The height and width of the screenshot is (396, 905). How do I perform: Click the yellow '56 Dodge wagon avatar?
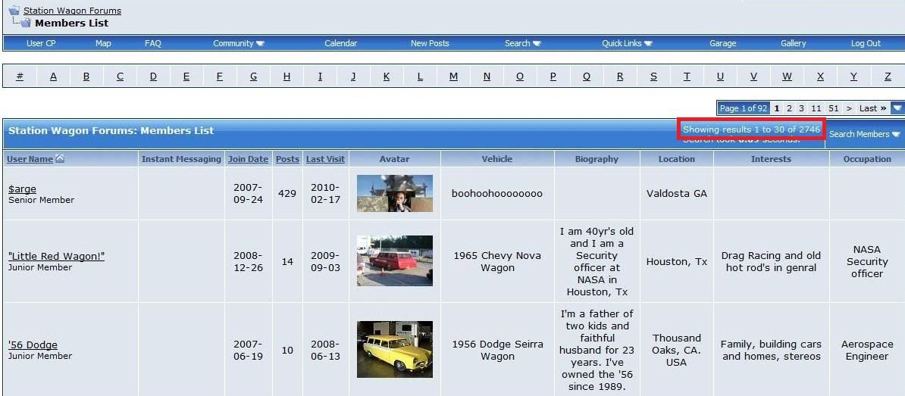click(x=394, y=349)
